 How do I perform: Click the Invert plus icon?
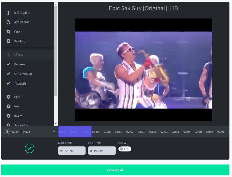pos(8,116)
